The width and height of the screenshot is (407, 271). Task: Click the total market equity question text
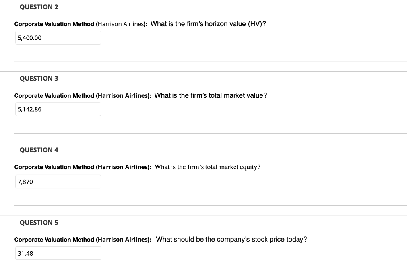pos(207,167)
